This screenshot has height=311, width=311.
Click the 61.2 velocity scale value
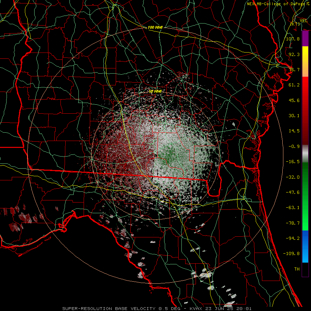pos(294,85)
